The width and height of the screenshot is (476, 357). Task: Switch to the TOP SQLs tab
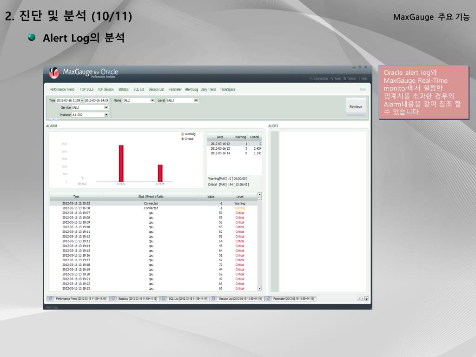[x=86, y=90]
